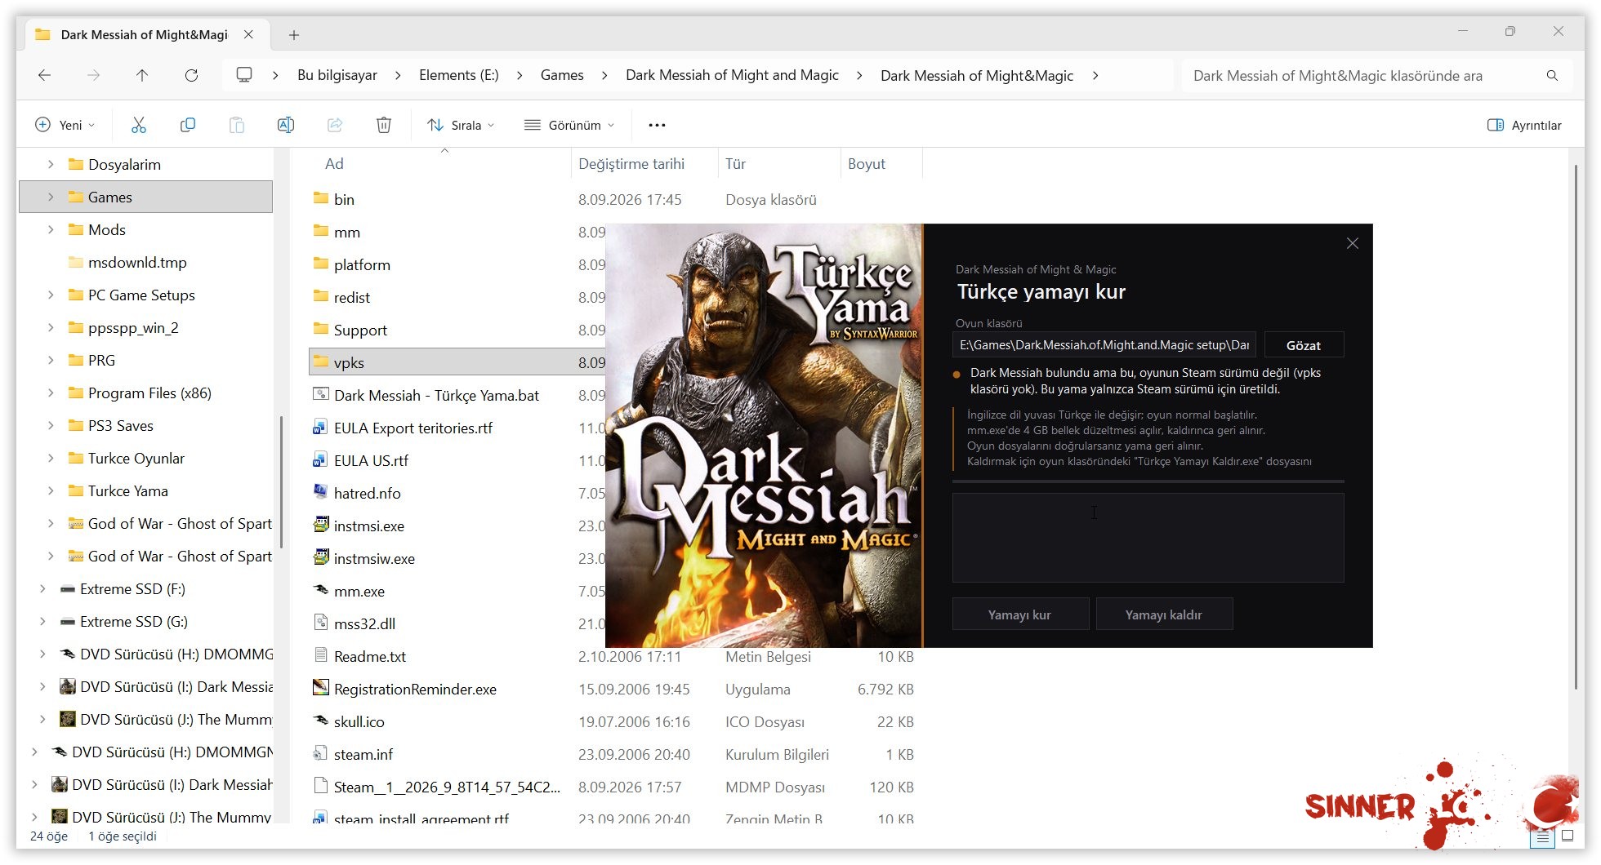The width and height of the screenshot is (1601, 865).
Task: Go forward with the right arrow
Action: [x=93, y=75]
